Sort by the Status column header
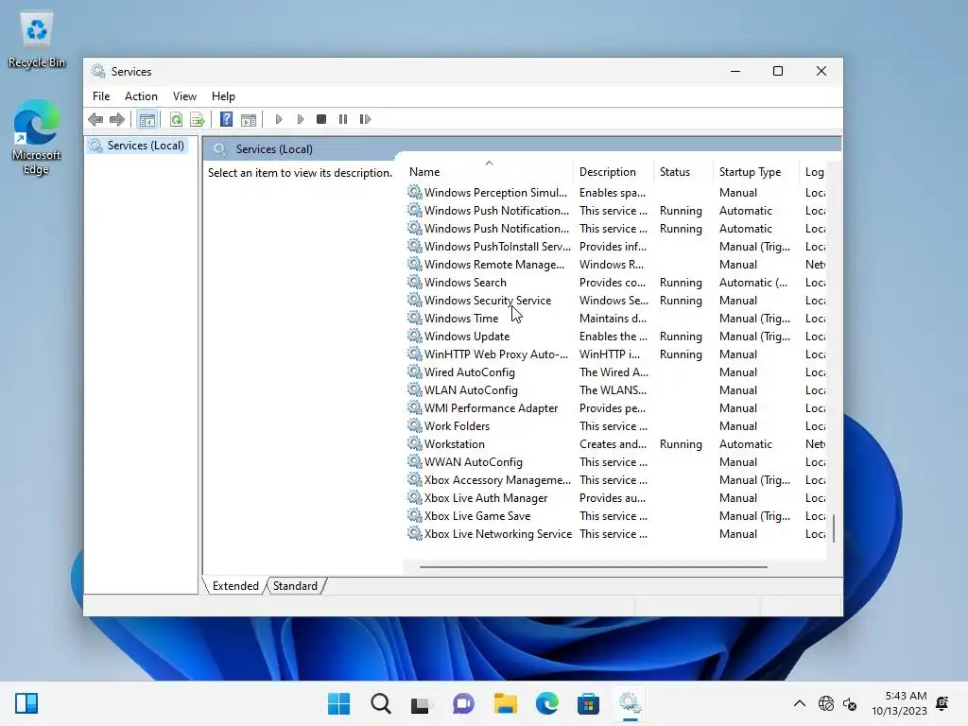Screen dimensions: 968x726 (x=683, y=172)
